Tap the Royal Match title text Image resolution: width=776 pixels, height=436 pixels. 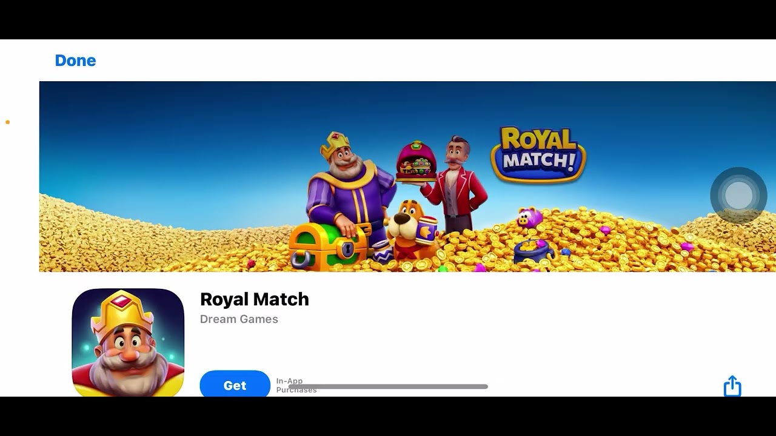(255, 299)
